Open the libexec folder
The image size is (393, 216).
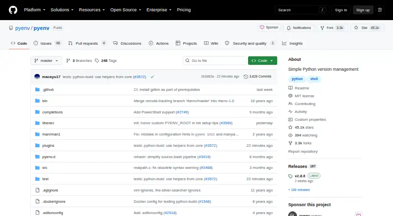coord(48,123)
